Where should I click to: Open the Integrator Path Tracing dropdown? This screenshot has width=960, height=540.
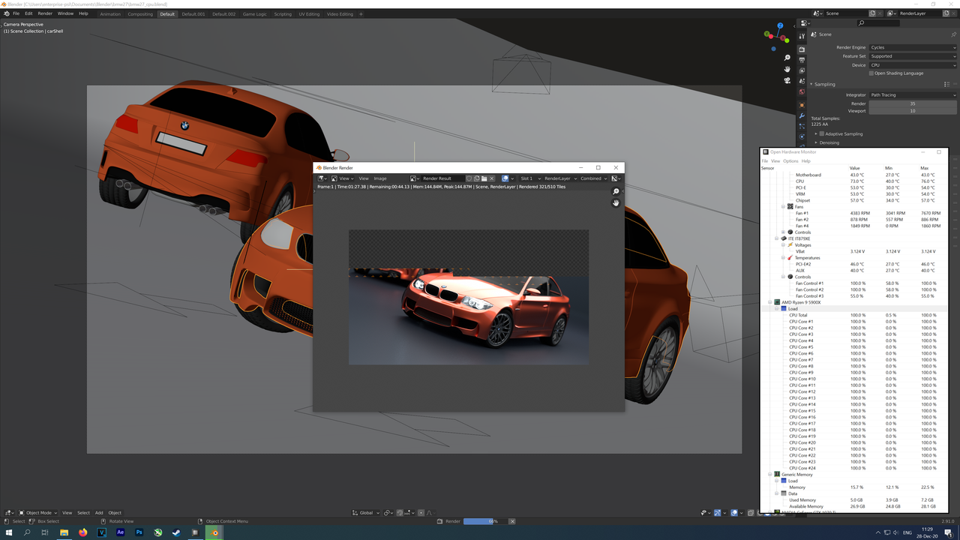point(913,95)
